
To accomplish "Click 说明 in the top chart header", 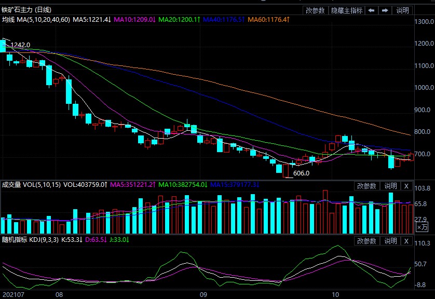I will click(403, 10).
